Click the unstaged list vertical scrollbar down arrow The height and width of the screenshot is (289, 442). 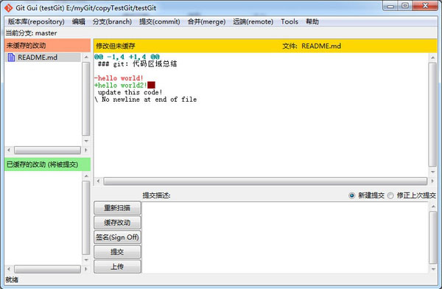86,141
